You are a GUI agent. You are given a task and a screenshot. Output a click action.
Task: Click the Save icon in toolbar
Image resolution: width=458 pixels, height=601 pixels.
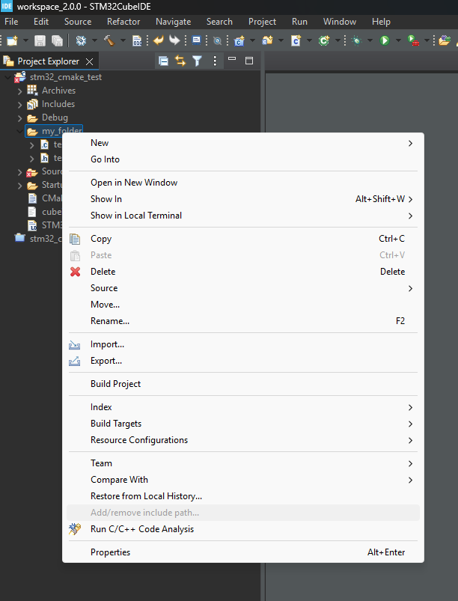[40, 40]
